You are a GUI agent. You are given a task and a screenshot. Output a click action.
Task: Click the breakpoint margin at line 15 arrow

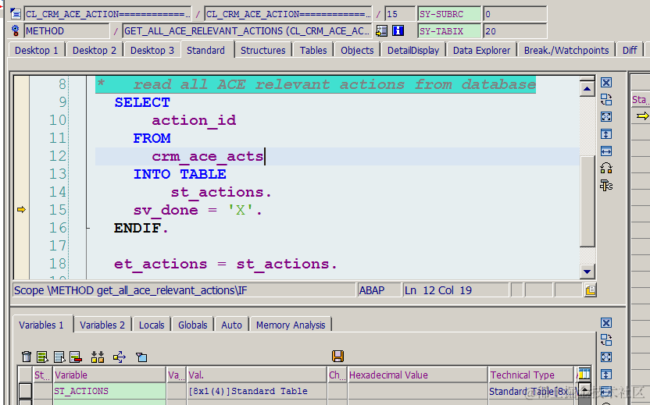(21, 210)
